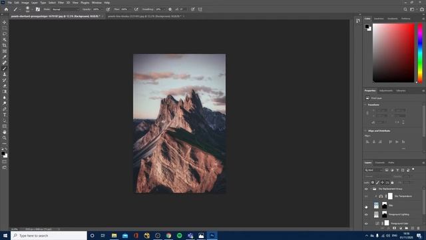Open the brush blend Mode dropdown

[65, 9]
